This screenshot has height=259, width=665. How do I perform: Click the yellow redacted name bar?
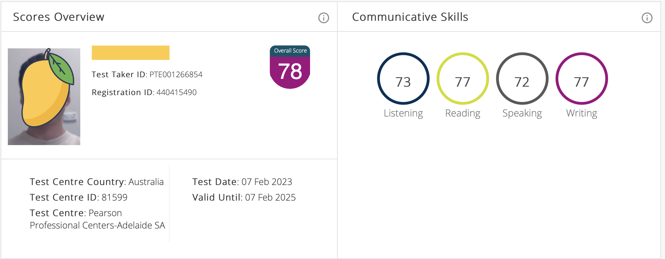click(131, 53)
